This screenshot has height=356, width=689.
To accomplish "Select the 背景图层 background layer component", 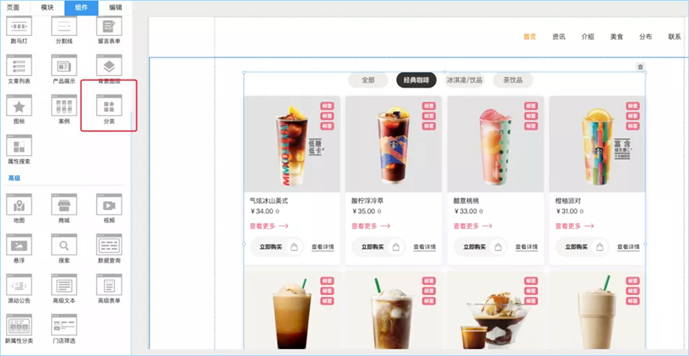I will (x=109, y=70).
